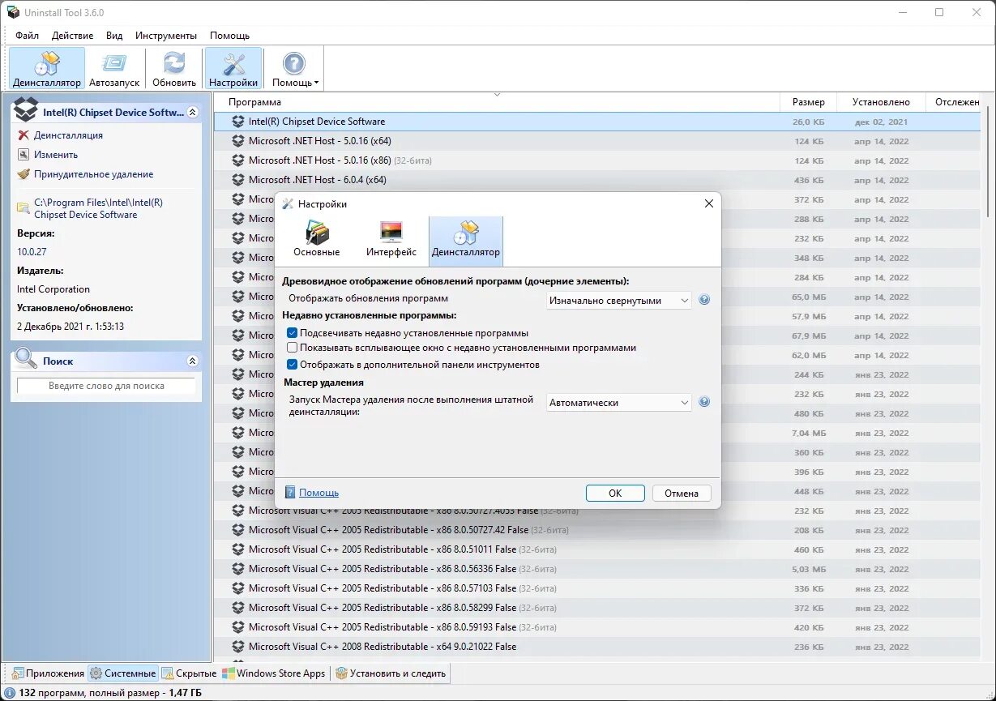Screen dimensions: 996x701
Task: Toggle Отображать в дополнительной панели инструментов
Action: [x=293, y=365]
